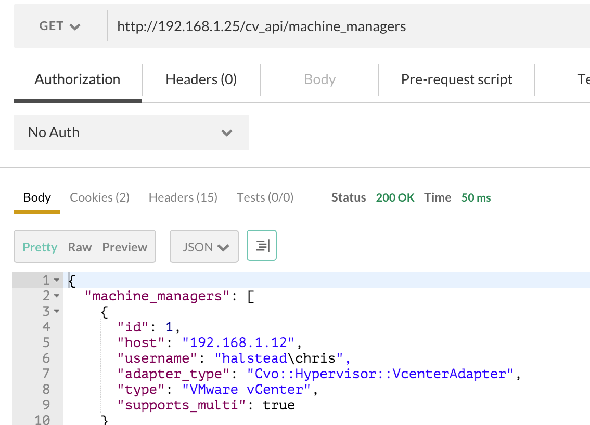Open the GET method dropdown
590x425 pixels.
pos(60,26)
